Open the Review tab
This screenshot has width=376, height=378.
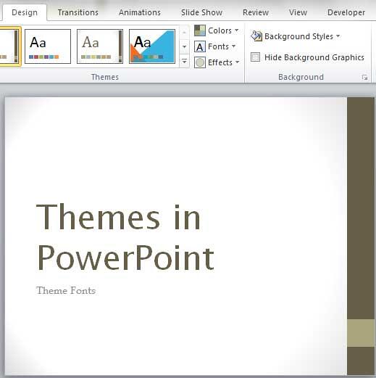[256, 12]
